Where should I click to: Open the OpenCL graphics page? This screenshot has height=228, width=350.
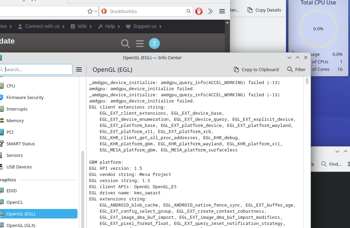pyautogui.click(x=14, y=202)
